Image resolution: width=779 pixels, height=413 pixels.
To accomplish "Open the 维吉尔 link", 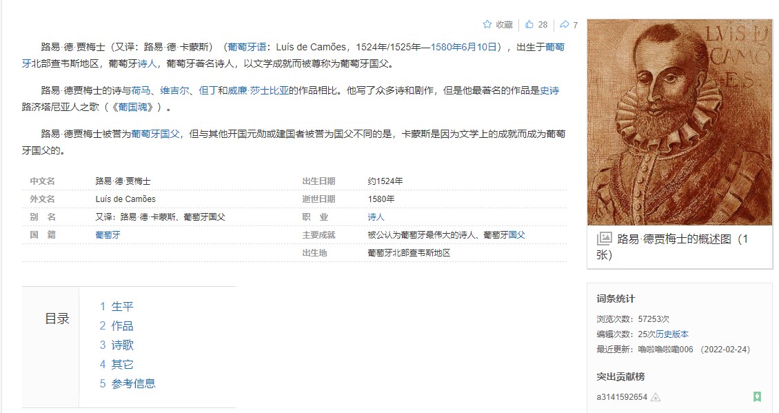I will point(174,90).
